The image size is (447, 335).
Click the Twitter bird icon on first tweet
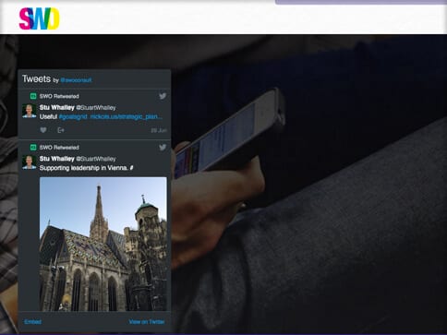tap(163, 96)
